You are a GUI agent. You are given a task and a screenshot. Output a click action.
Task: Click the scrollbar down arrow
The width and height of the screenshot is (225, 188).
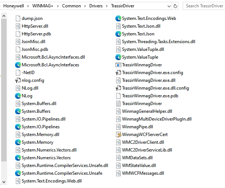click(4, 182)
